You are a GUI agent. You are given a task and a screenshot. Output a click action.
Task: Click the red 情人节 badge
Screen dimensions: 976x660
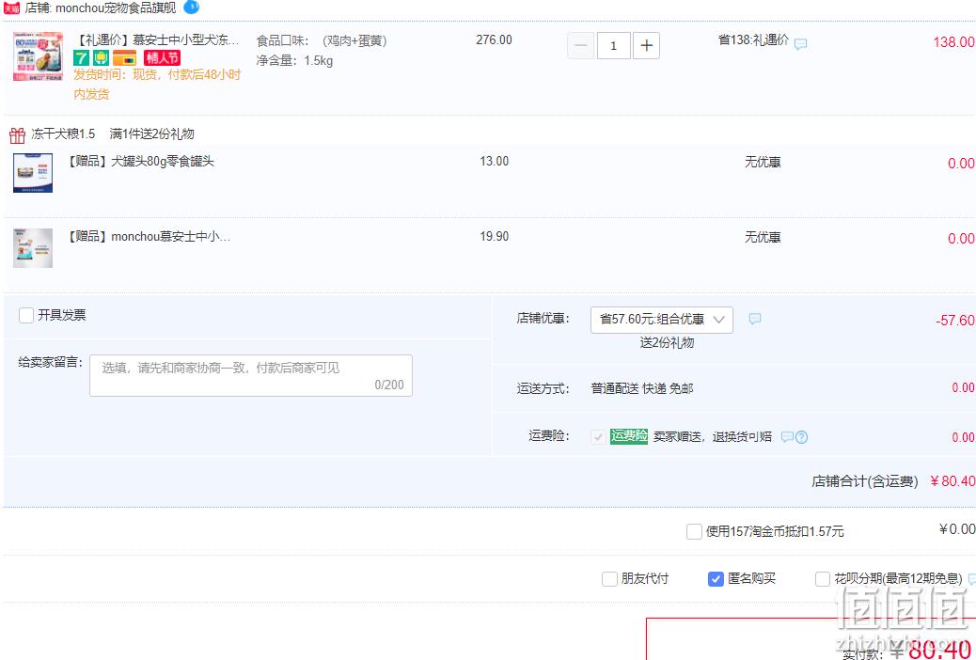click(162, 58)
